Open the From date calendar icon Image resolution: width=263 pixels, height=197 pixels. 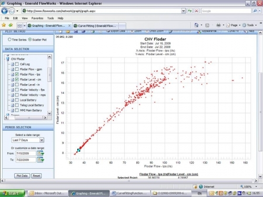click(41, 153)
